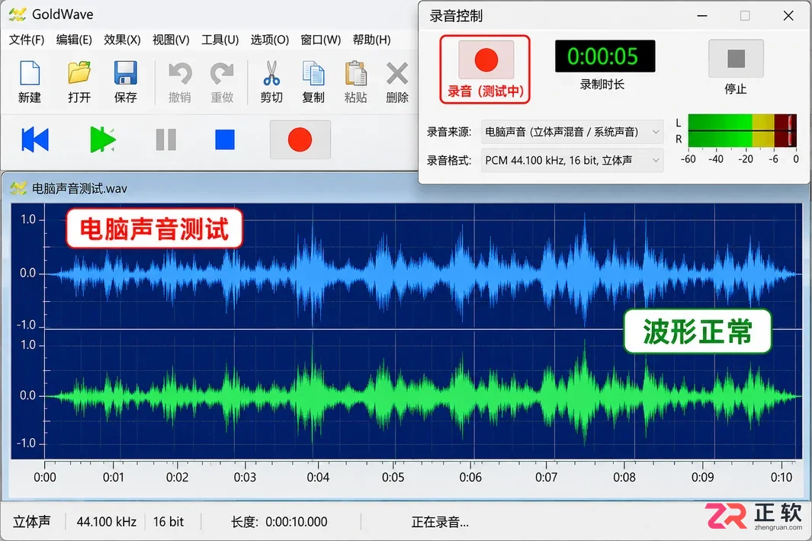Stop playback with the blue square button
This screenshot has width=812, height=541.
click(225, 139)
